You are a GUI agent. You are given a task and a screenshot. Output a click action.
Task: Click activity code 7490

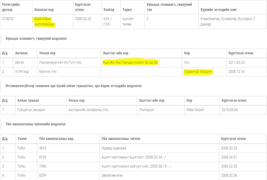tap(43, 166)
